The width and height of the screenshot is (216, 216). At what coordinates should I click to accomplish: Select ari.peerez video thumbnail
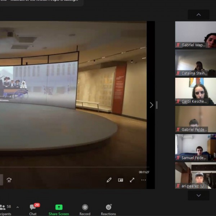click(195, 176)
